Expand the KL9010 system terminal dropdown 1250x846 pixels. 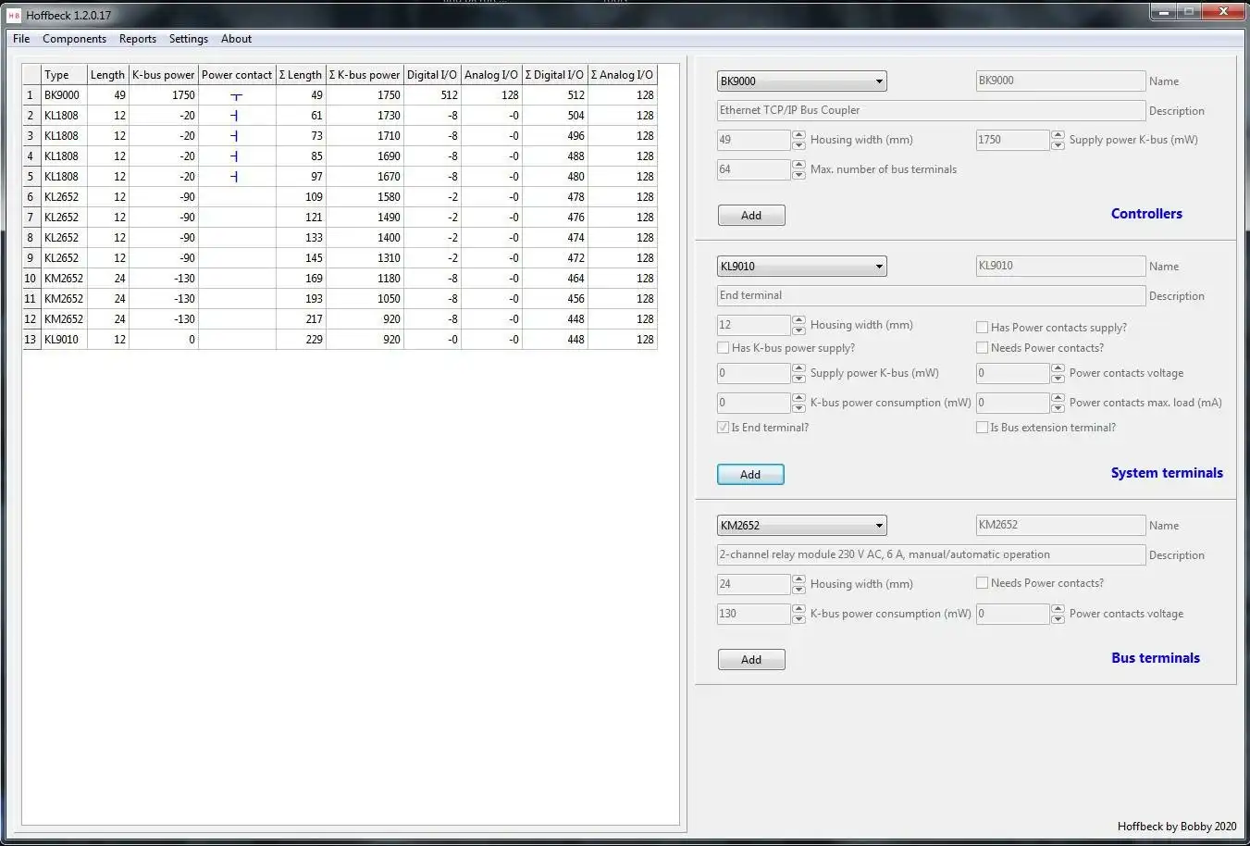click(802, 267)
